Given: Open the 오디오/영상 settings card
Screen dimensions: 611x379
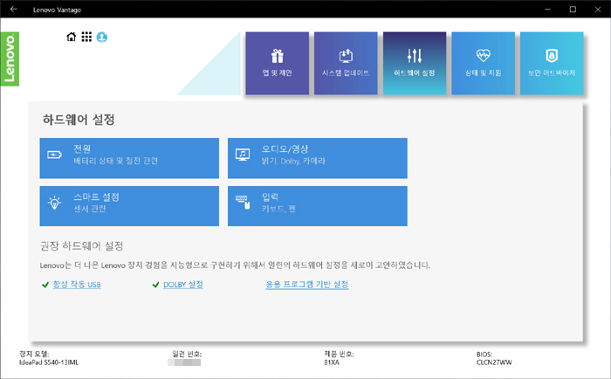Looking at the screenshot, I should coord(318,158).
